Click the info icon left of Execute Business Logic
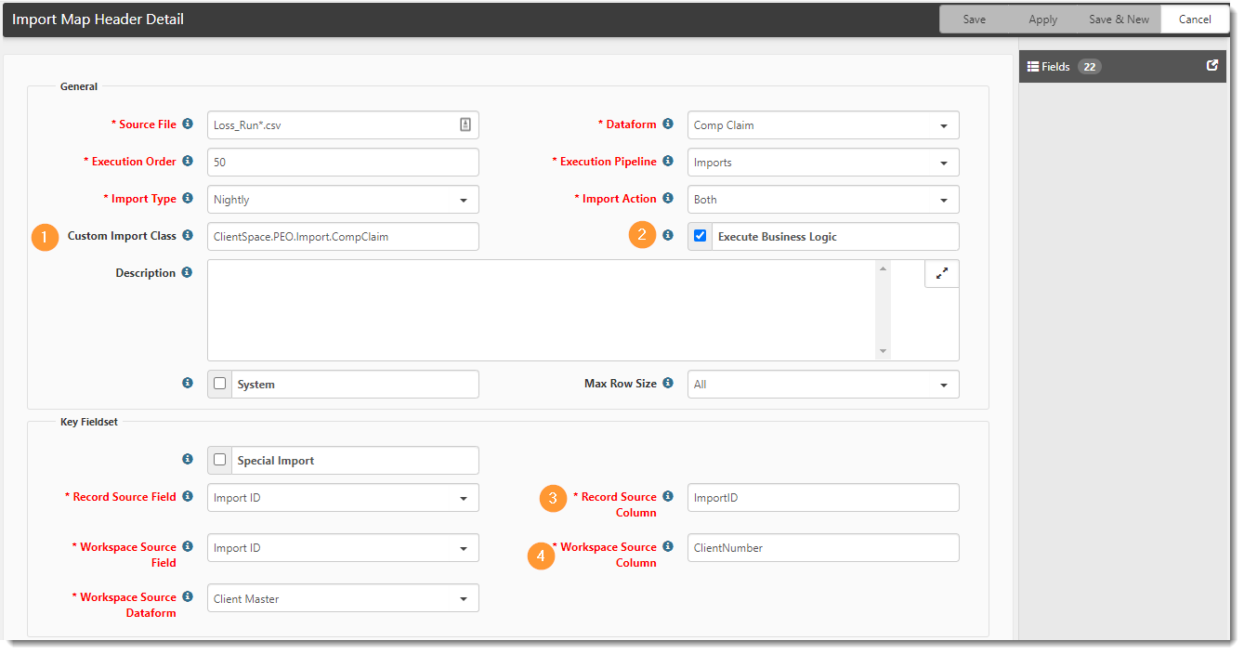Screen dimensions: 1244x654 click(668, 235)
